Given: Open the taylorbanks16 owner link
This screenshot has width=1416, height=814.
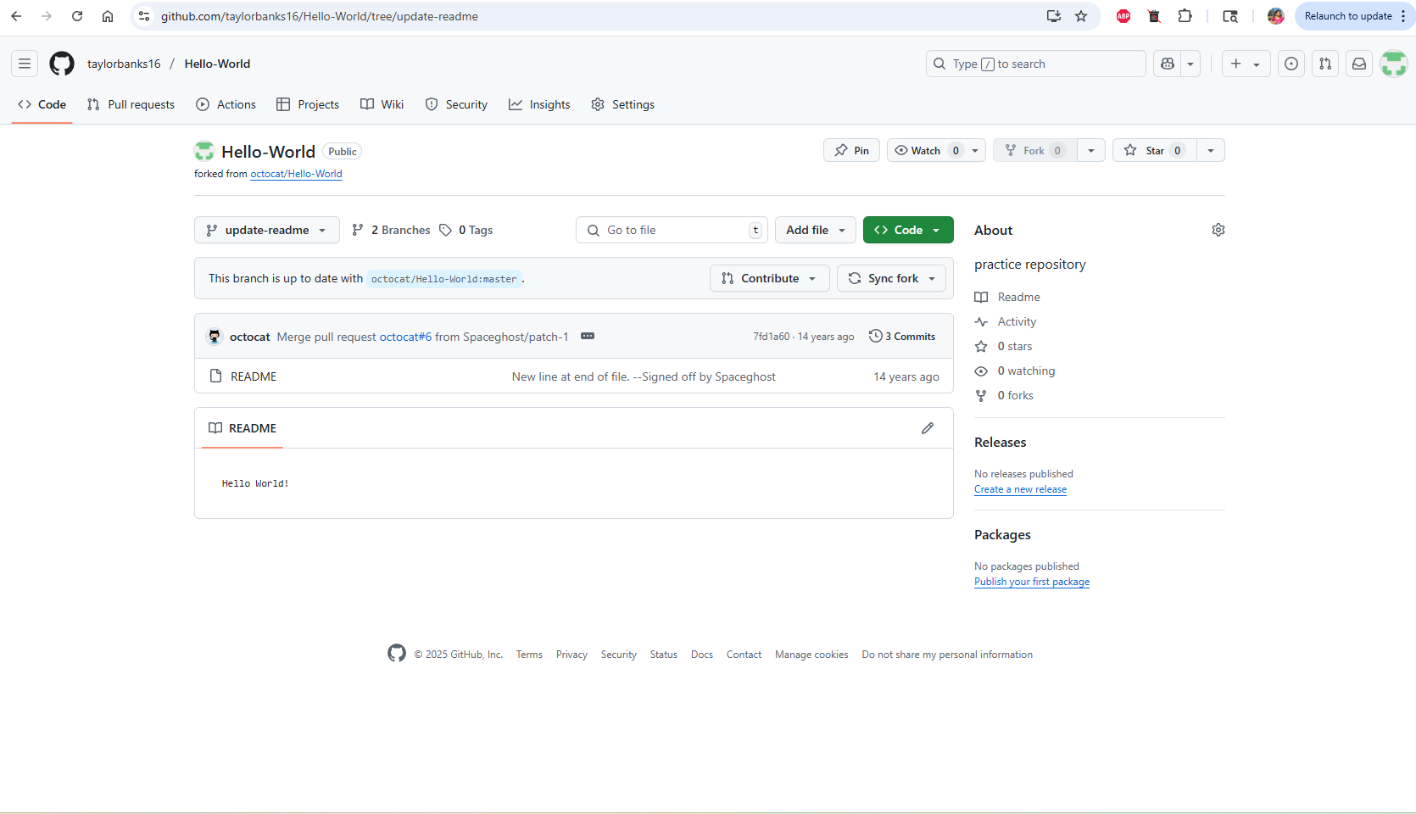Looking at the screenshot, I should [x=124, y=64].
